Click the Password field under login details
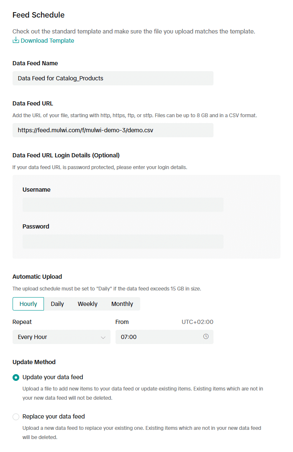 (x=123, y=241)
